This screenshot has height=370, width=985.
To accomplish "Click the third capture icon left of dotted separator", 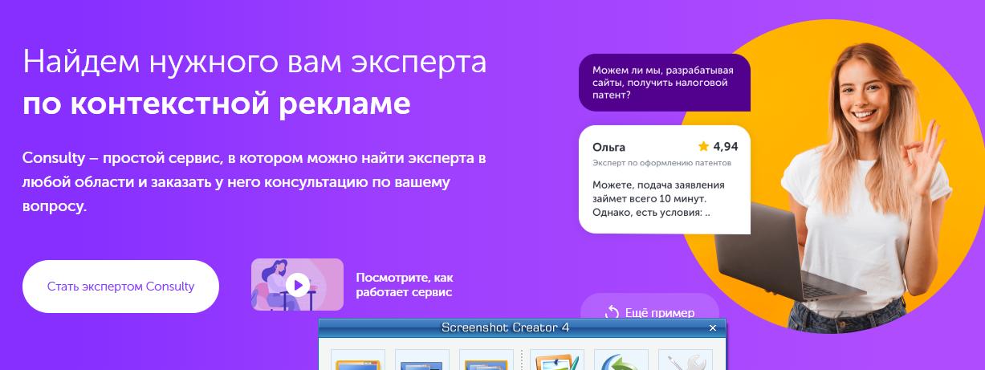I will 486,360.
